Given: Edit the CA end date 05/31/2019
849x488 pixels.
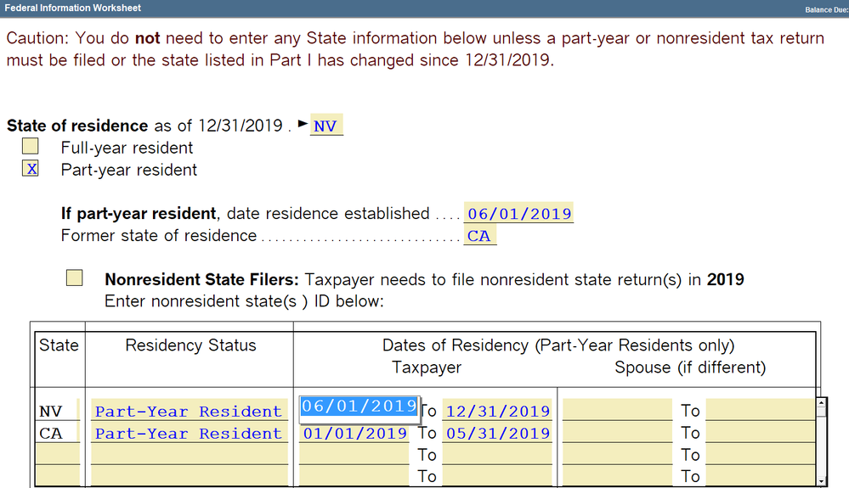Looking at the screenshot, I should (x=497, y=433).
